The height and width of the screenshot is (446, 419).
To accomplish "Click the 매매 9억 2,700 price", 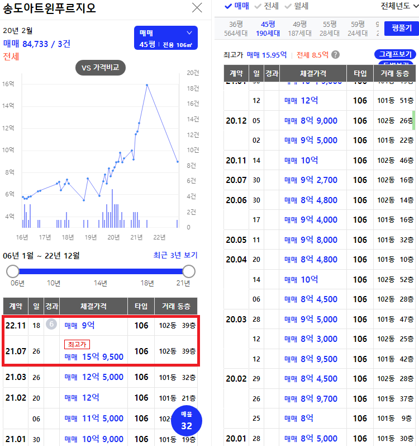I will (x=311, y=180).
